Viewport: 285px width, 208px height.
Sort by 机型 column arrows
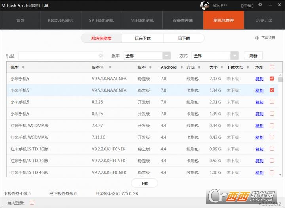[x=23, y=67]
